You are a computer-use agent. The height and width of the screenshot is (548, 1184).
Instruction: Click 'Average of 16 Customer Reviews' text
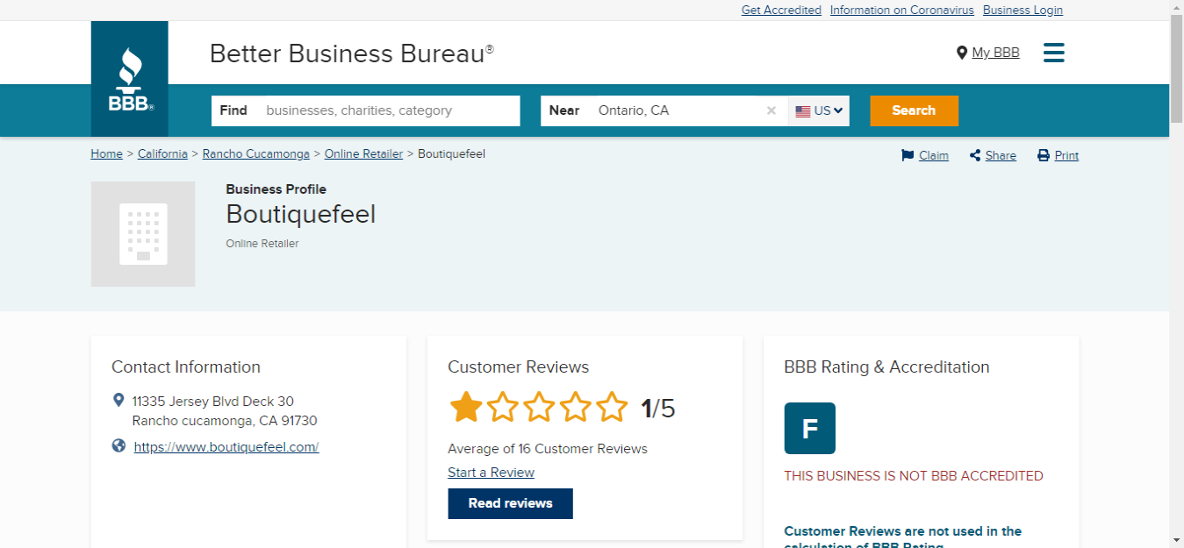(548, 449)
